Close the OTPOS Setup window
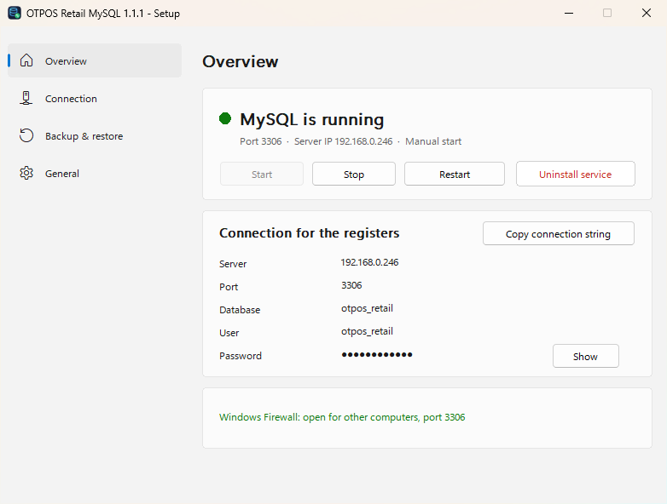The image size is (667, 504). click(647, 13)
